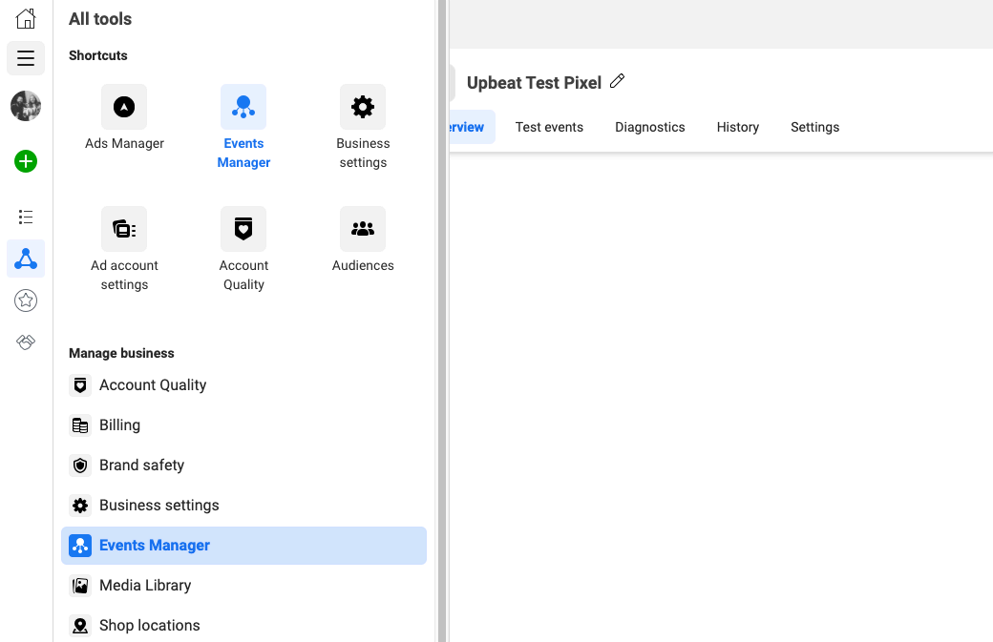Click the Billing icon under Manage business
This screenshot has width=993, height=642.
point(80,425)
